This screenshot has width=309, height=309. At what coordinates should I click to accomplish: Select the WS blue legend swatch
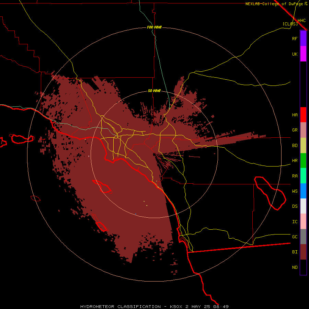(x=303, y=191)
